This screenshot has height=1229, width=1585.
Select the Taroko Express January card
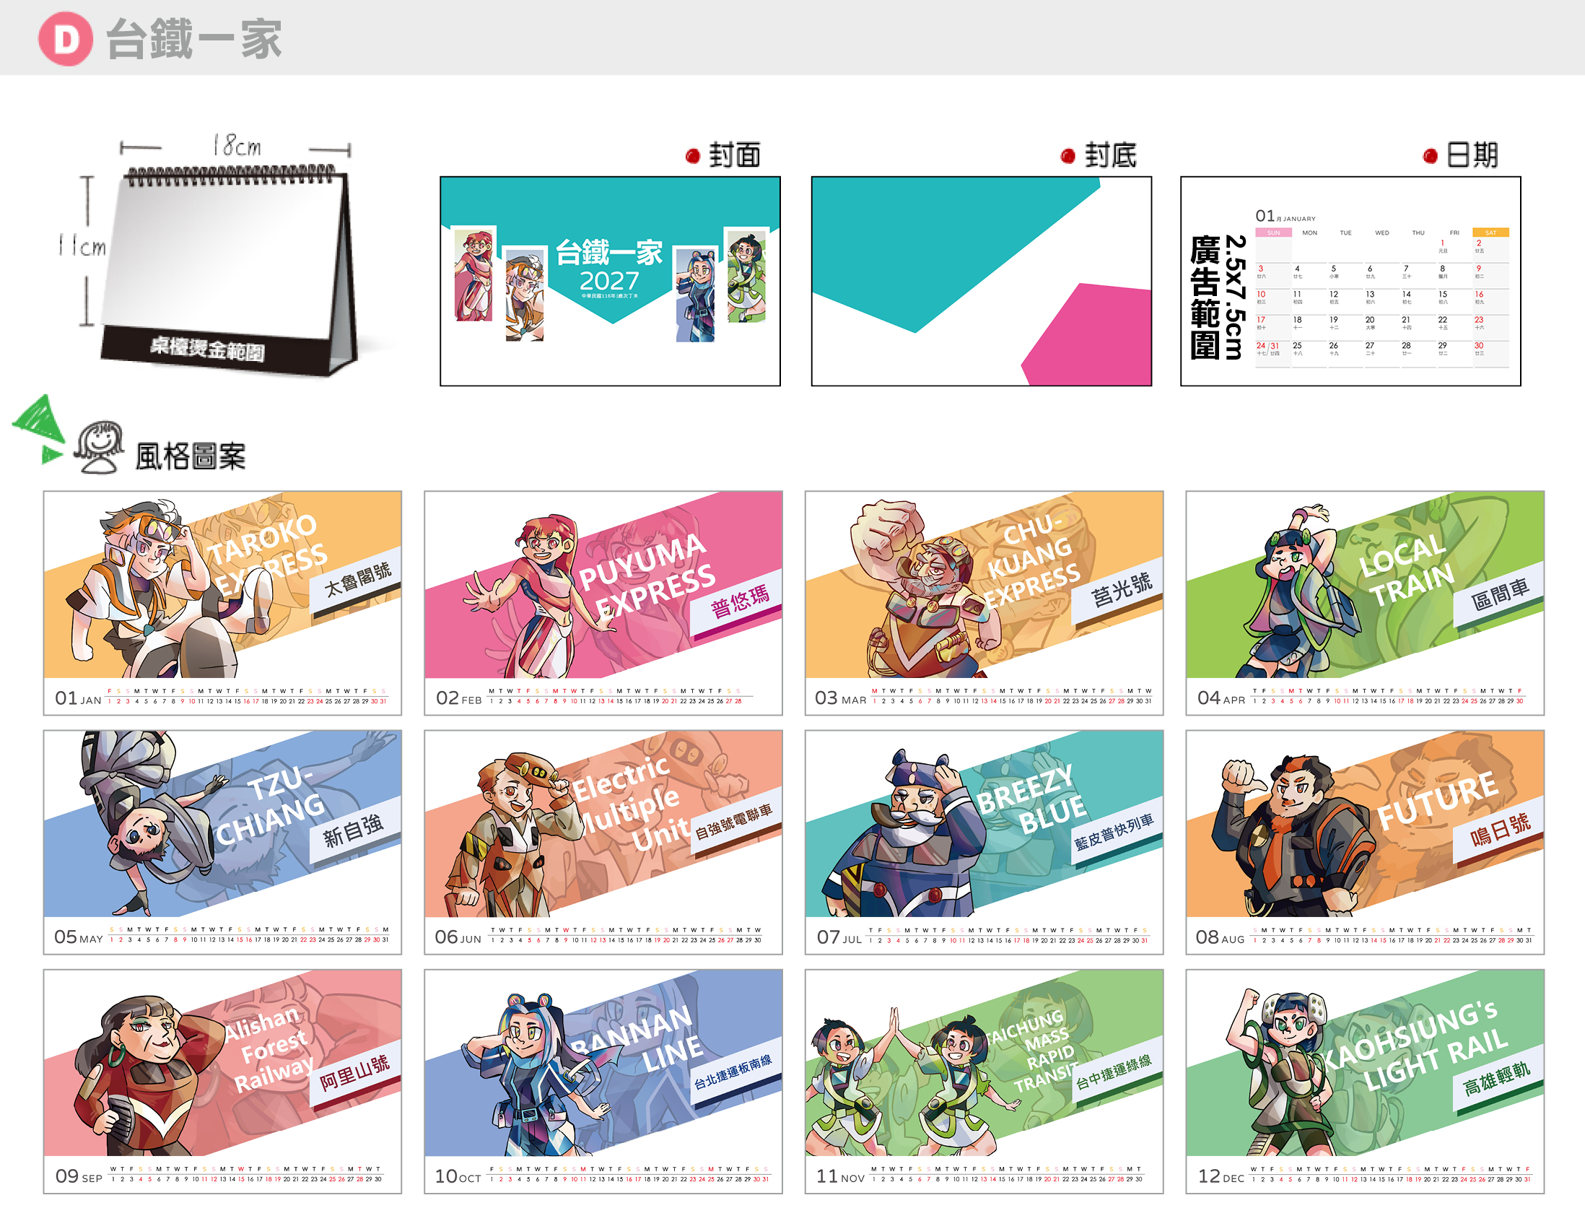(x=223, y=602)
